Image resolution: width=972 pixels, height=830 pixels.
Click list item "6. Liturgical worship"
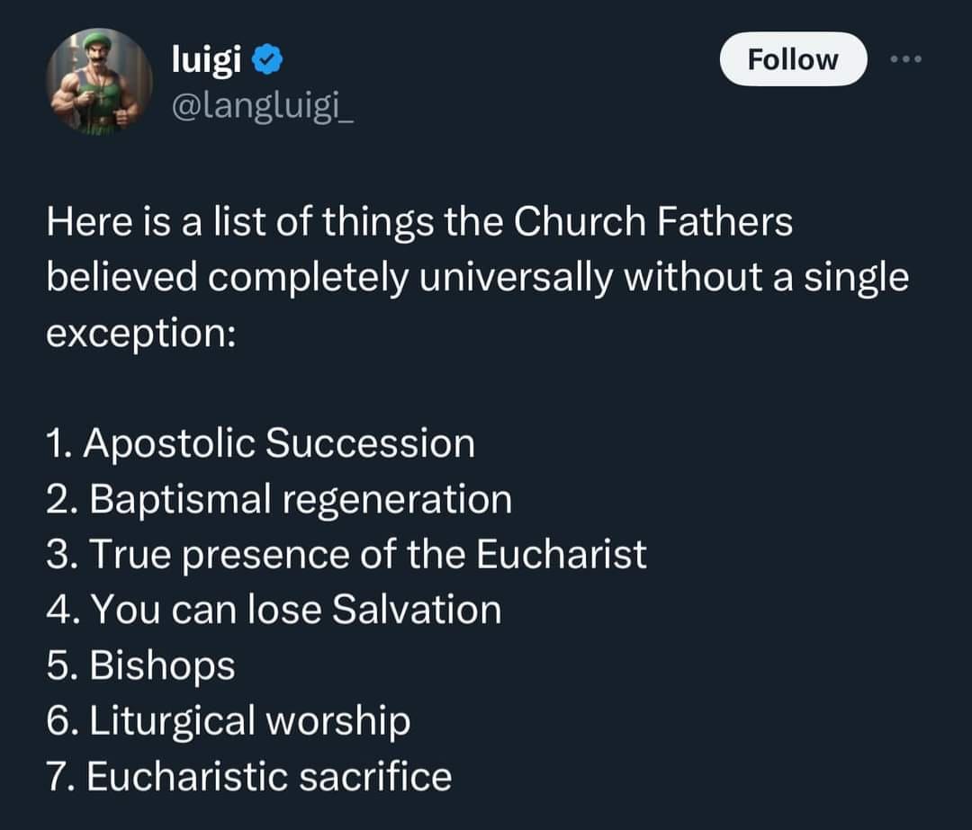[227, 720]
